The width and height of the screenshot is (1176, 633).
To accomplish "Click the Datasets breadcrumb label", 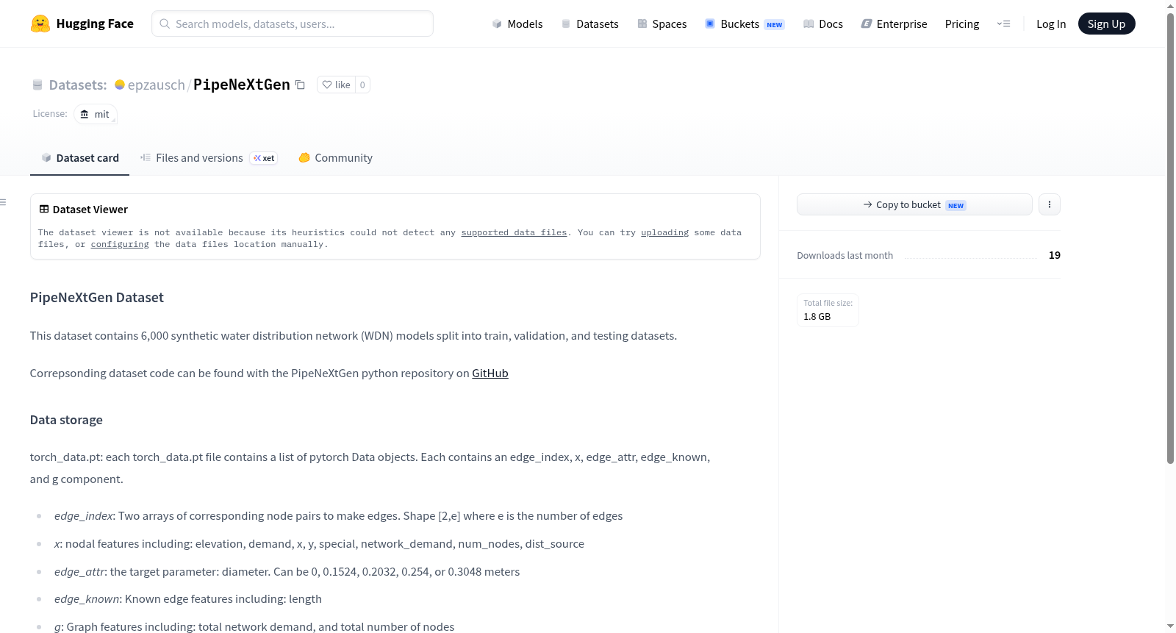I will click(x=78, y=85).
